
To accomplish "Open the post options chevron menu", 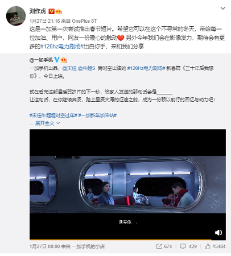I will click(222, 8).
